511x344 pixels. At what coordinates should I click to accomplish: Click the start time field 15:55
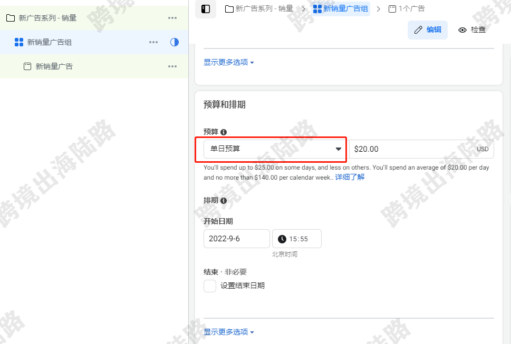tap(297, 239)
